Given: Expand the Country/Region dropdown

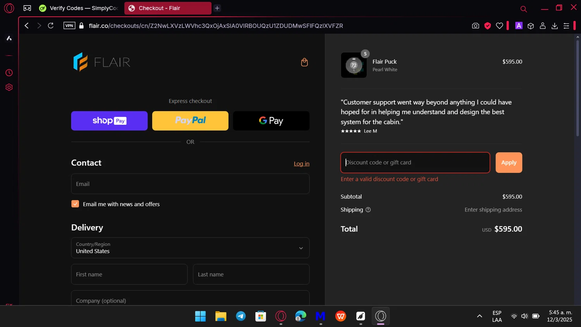Looking at the screenshot, I should coord(190,248).
